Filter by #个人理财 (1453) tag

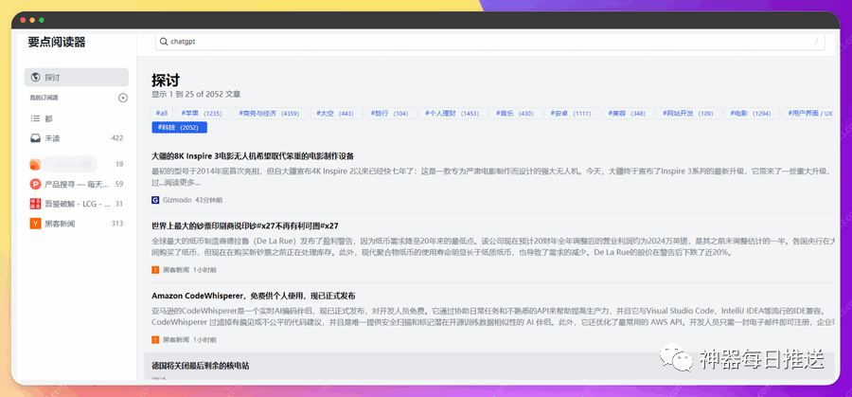click(453, 113)
